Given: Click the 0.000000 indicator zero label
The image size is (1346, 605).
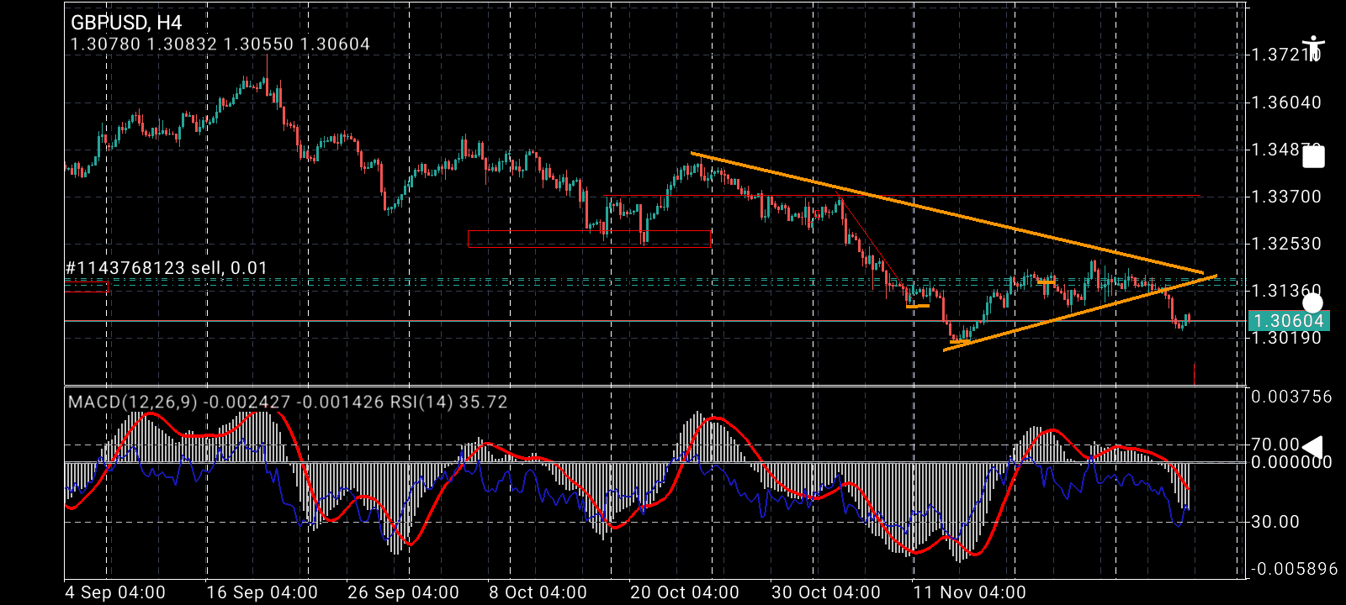Looking at the screenshot, I should pyautogui.click(x=1291, y=462).
